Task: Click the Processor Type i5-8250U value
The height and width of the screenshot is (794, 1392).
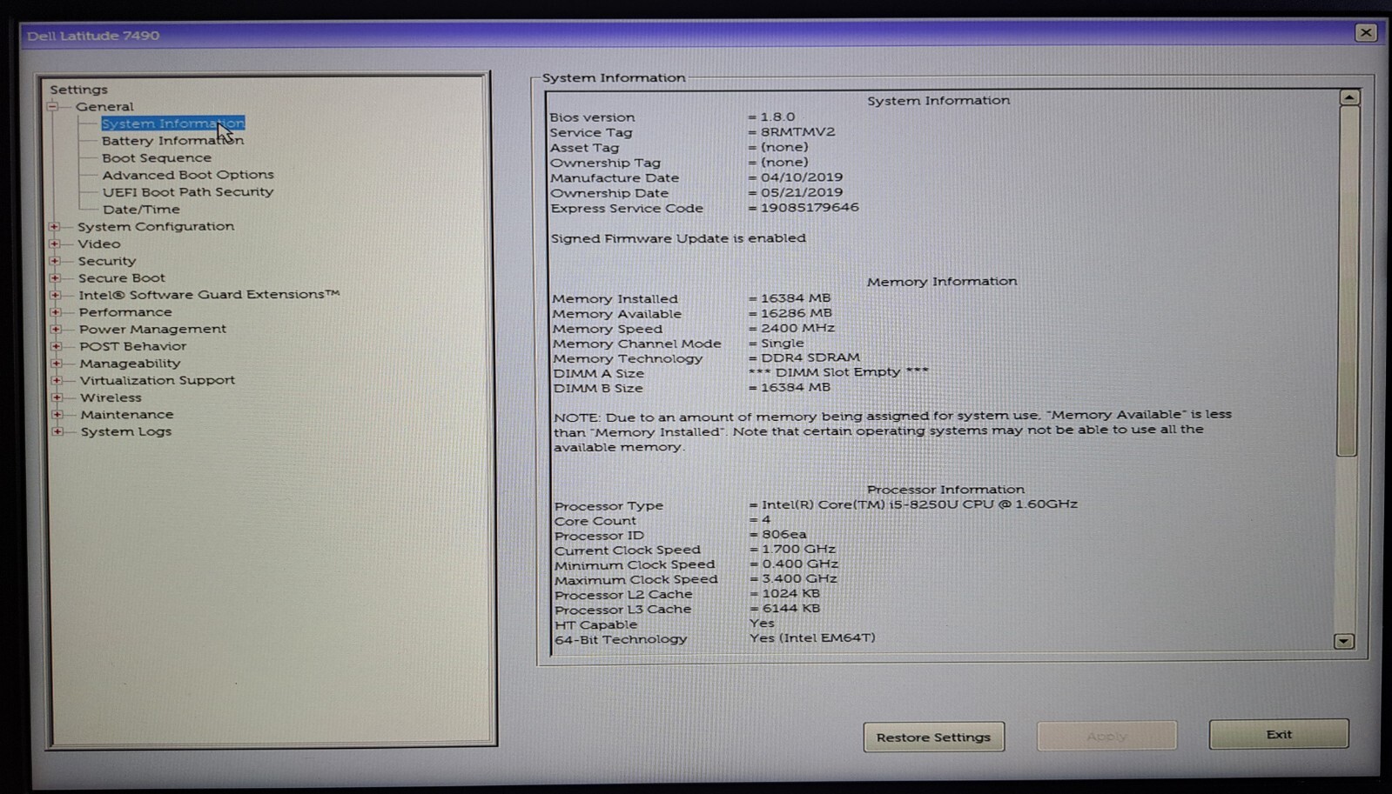Action: point(919,504)
